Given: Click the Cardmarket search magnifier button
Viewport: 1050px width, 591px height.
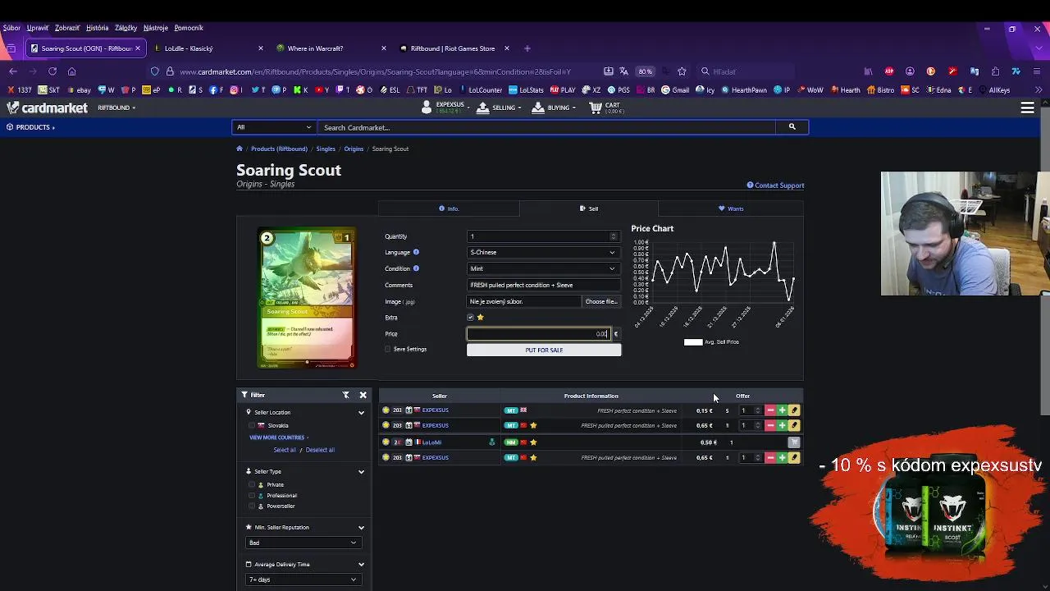Looking at the screenshot, I should tap(792, 127).
